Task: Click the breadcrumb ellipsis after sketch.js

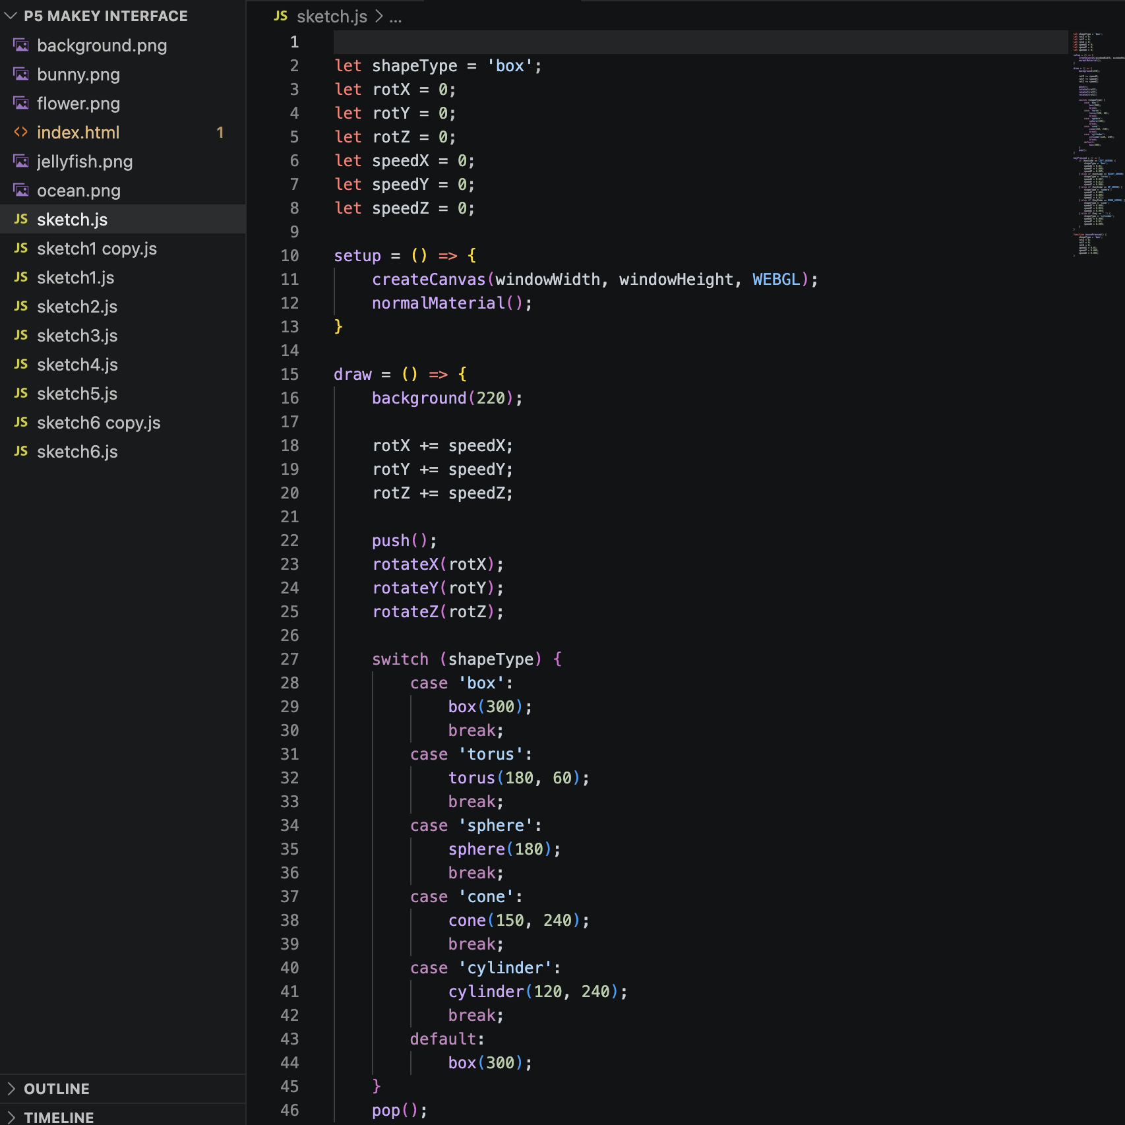Action: pos(395,17)
